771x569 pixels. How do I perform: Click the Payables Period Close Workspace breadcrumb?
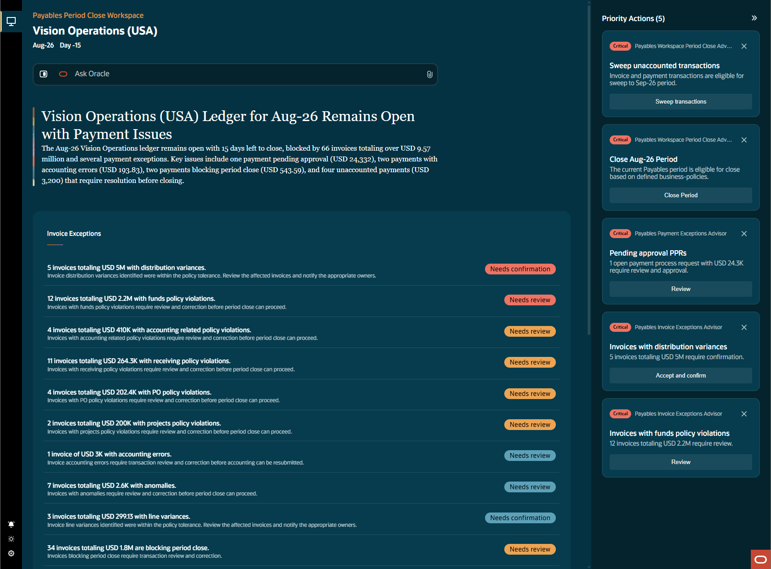point(88,15)
